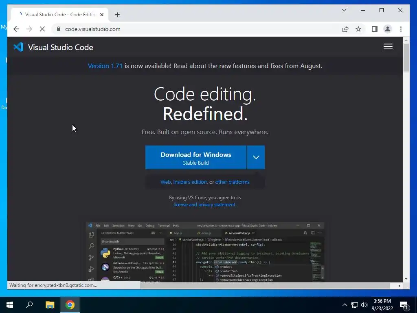The image size is (417, 313).
Task: Open the tab search chevron
Action: [344, 10]
